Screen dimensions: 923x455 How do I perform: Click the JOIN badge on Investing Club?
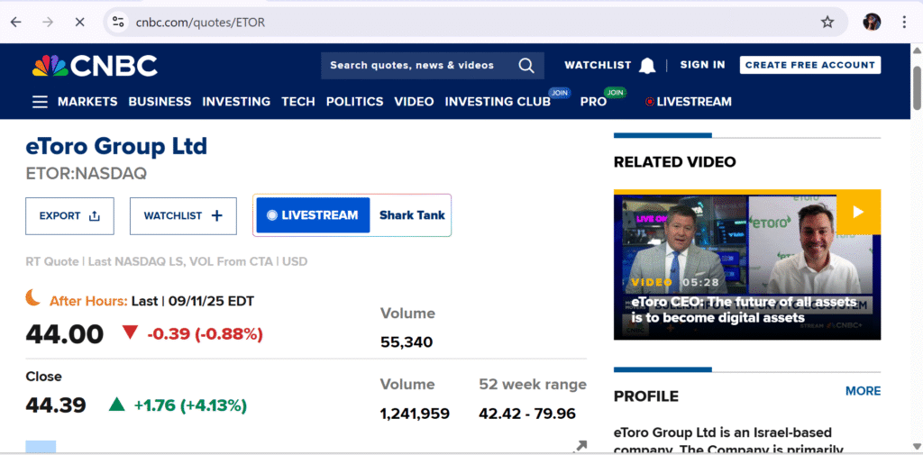coord(559,93)
